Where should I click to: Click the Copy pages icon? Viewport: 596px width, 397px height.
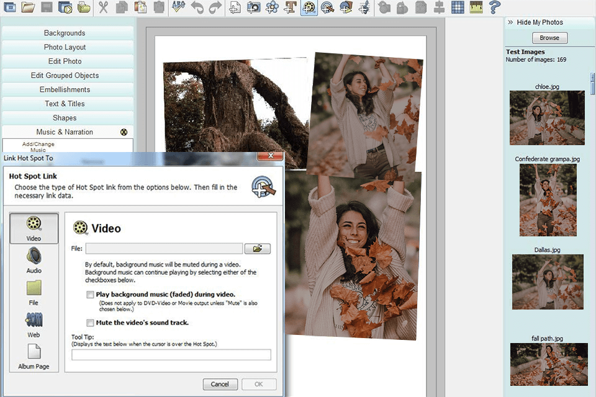[x=122, y=7]
